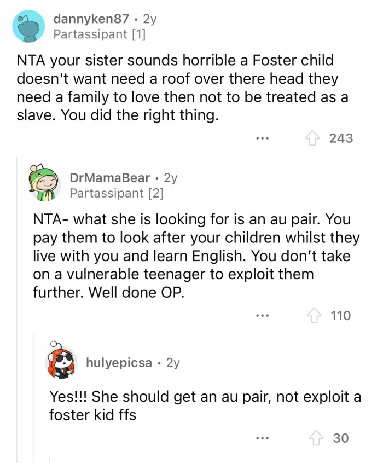This screenshot has height=463, width=383.
Task: Open the three-dot menu on hulyepicsa's reply
Action: pyautogui.click(x=262, y=438)
